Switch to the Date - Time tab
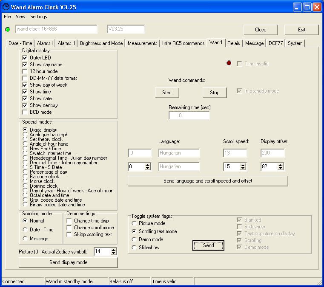Screen dimensions: 324x287 tap(20, 43)
